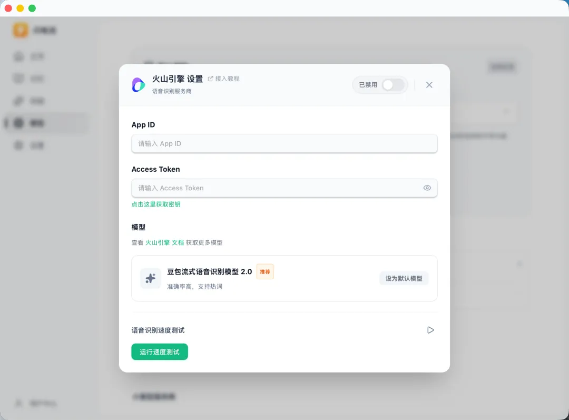Click the App ID input field
This screenshot has height=420, width=569.
tap(284, 143)
